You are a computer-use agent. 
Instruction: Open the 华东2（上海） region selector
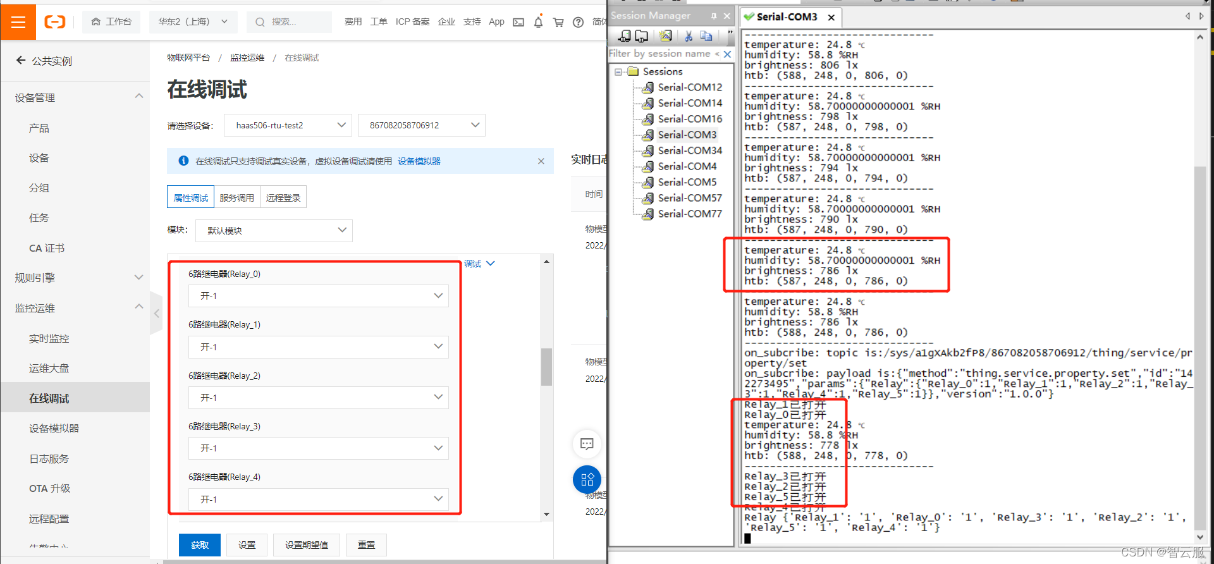[193, 22]
